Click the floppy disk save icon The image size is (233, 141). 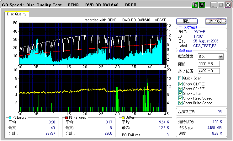click(202, 5)
